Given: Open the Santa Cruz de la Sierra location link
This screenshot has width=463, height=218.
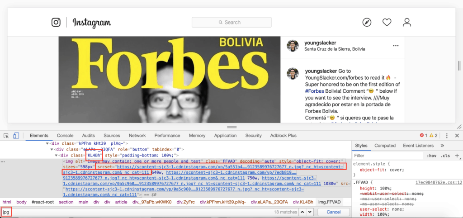Looking at the screenshot, I should point(335,49).
